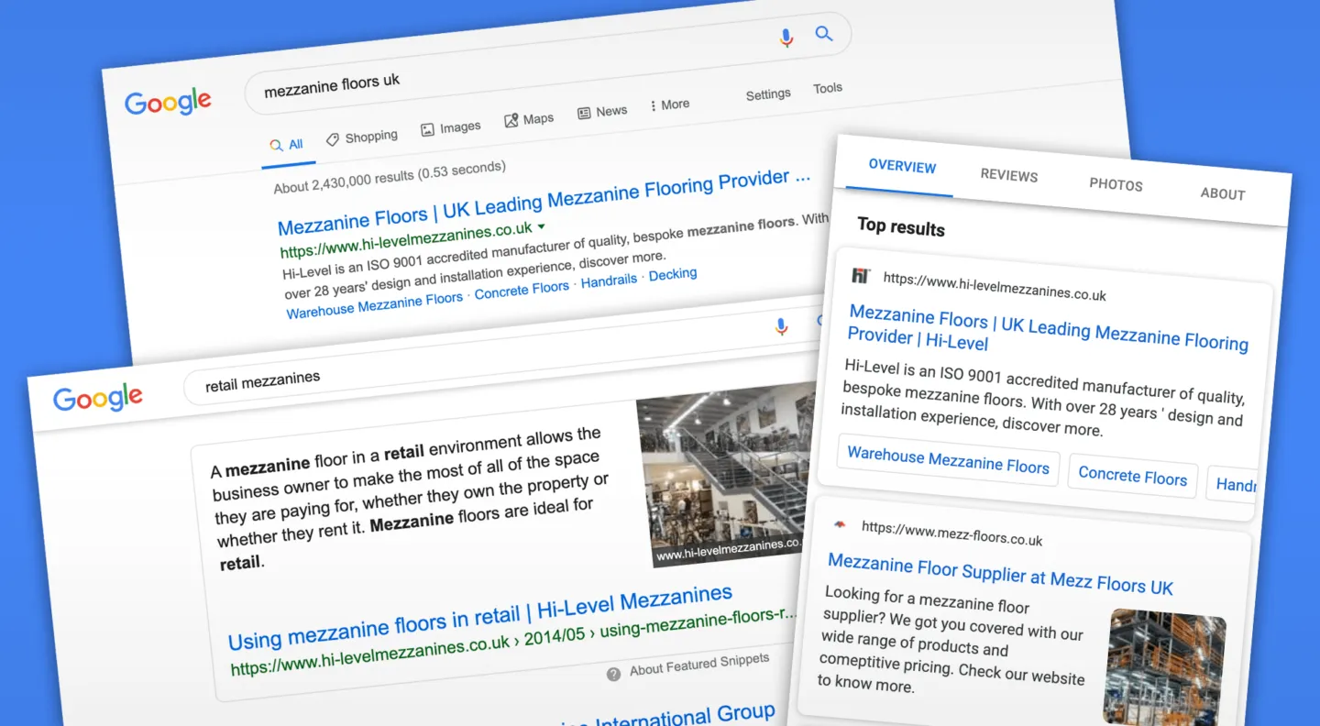Select the ABOUT tab

pos(1222,193)
